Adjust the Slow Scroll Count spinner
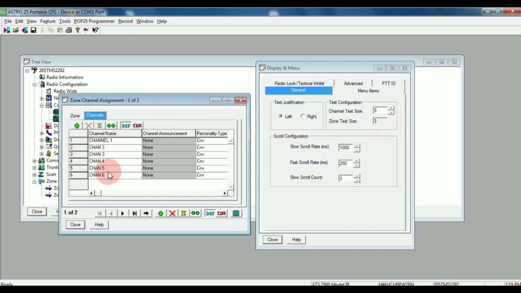The height and width of the screenshot is (293, 521). (357, 178)
